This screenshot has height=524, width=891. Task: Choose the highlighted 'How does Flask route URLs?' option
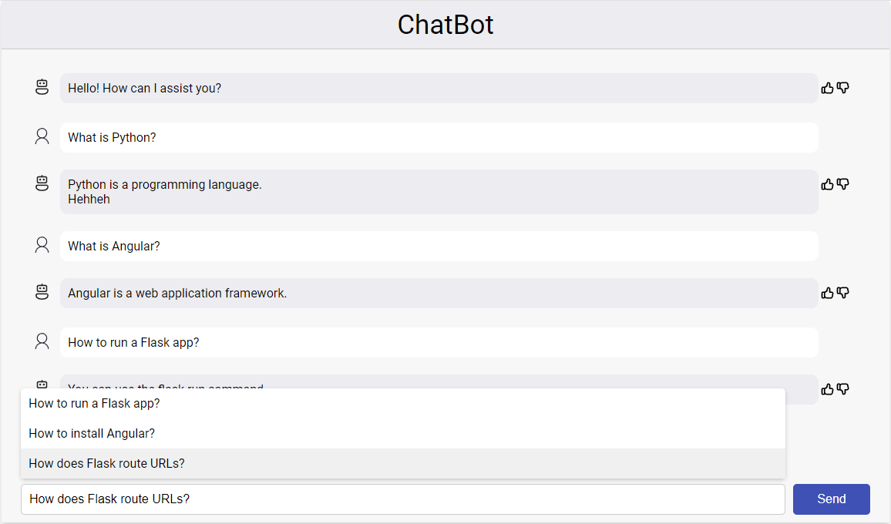click(x=106, y=463)
